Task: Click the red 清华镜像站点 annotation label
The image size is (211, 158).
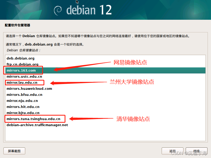Action: click(133, 119)
